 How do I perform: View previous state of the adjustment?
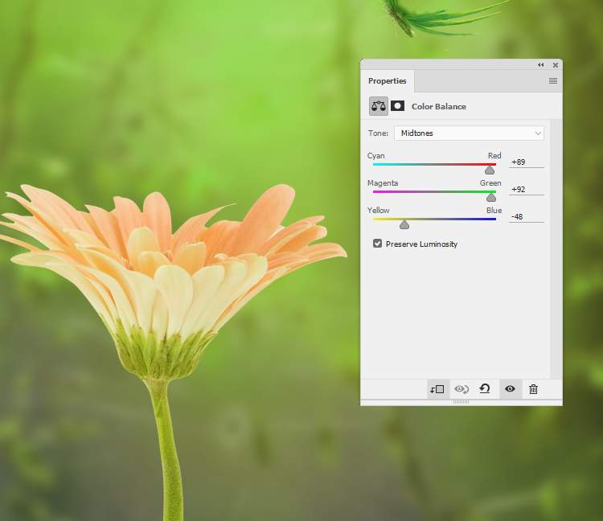pos(461,389)
